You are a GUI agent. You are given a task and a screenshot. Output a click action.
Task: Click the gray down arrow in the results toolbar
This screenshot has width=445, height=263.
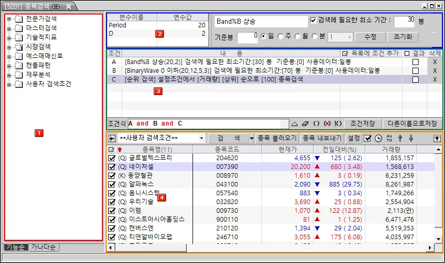click(411, 138)
